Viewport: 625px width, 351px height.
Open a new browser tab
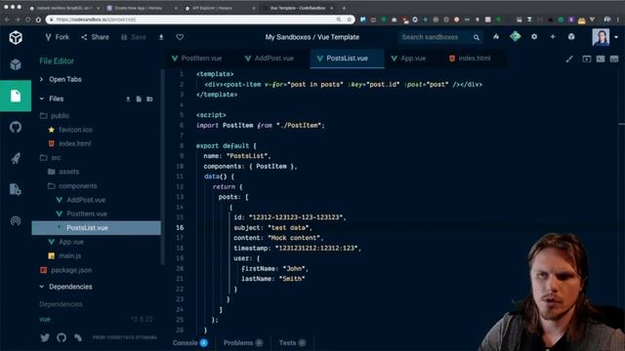coord(344,8)
